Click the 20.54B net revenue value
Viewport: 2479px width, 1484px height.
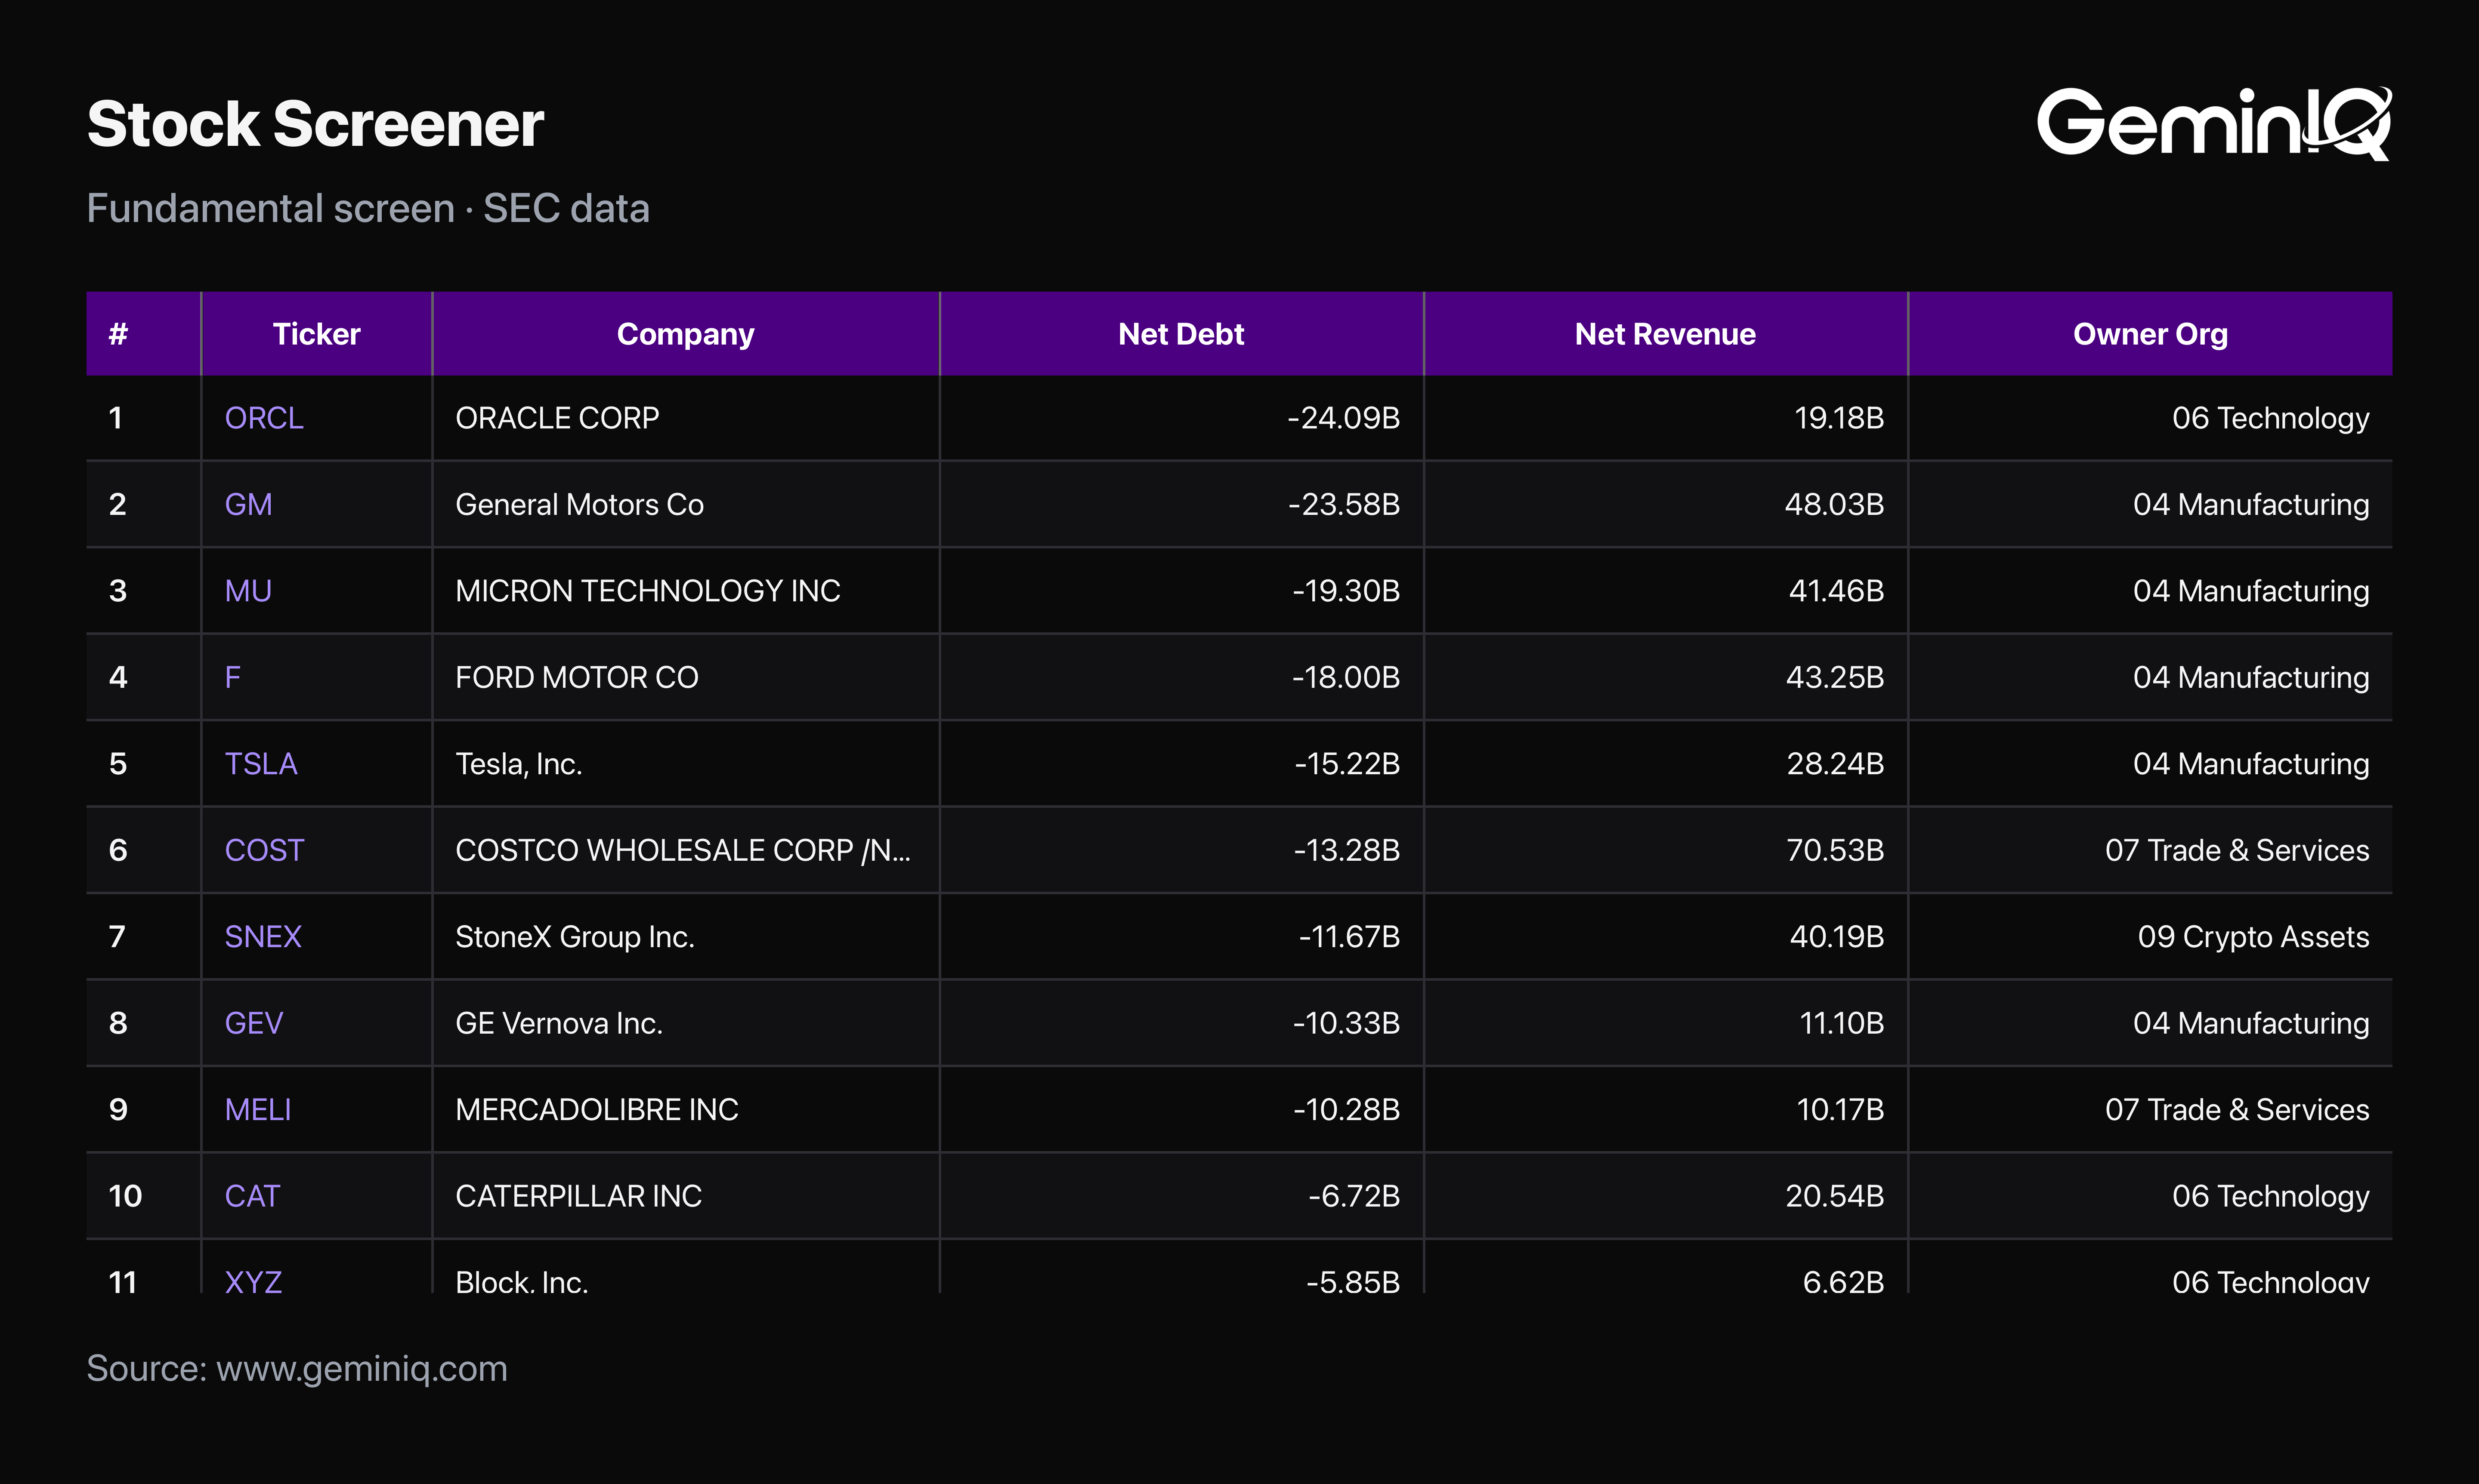pos(1835,1196)
